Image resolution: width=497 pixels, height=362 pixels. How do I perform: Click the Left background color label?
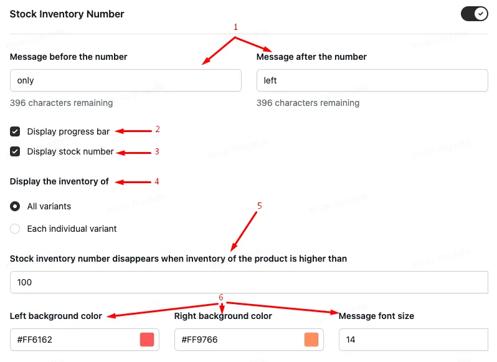click(56, 316)
